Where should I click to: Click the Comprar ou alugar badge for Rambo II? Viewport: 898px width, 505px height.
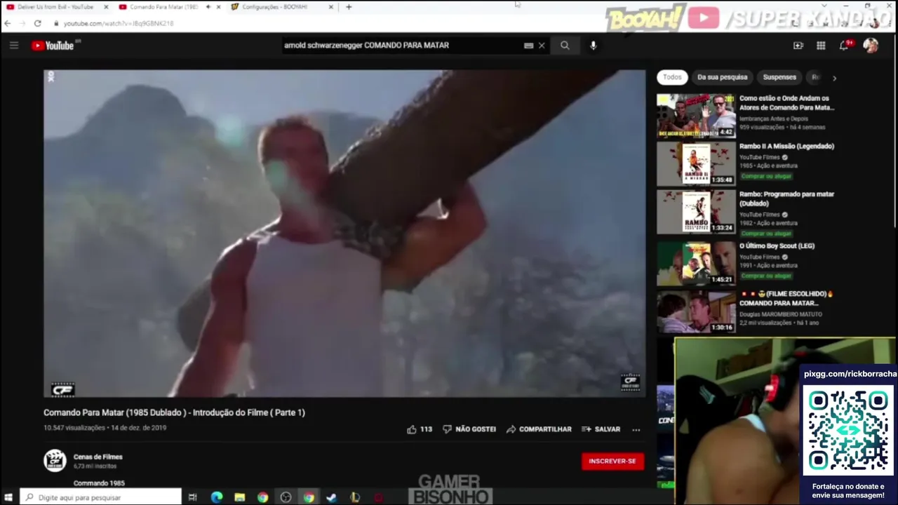coord(766,176)
